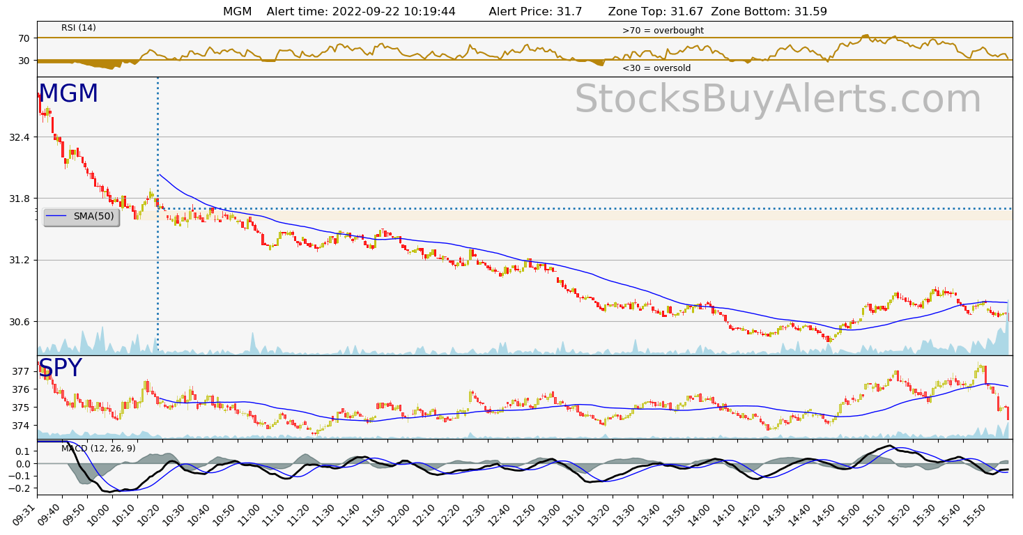Click the MACD (12, 26, 9) label
The height and width of the screenshot is (535, 1023).
pyautogui.click(x=98, y=449)
